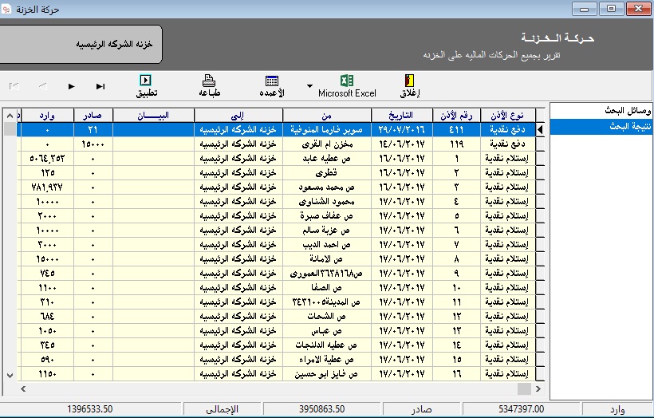Click the نوع الأذن column header
The width and height of the screenshot is (654, 418).
point(508,115)
